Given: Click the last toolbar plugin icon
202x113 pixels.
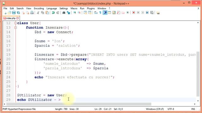Looking at the screenshot, I should coord(158,13).
